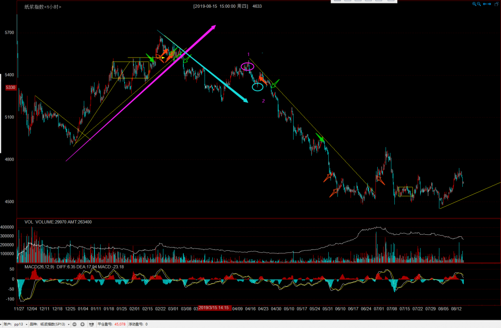Select the magenta ellipse annotation near label 1
This screenshot has width=501, height=328.
click(248, 66)
